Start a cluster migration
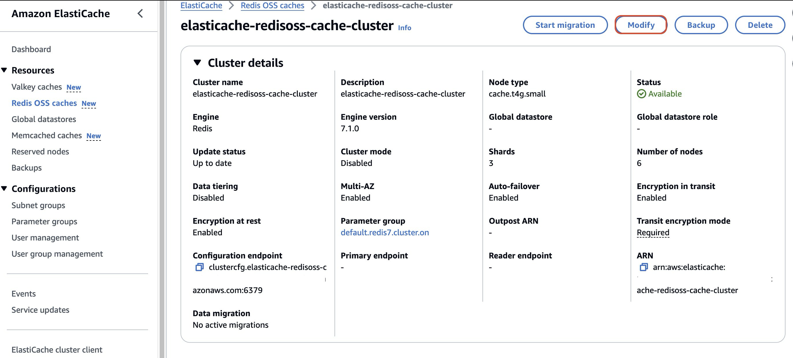Image resolution: width=793 pixels, height=358 pixels. click(565, 25)
